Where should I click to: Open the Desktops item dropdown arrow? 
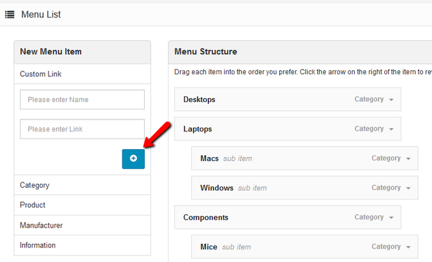(391, 99)
